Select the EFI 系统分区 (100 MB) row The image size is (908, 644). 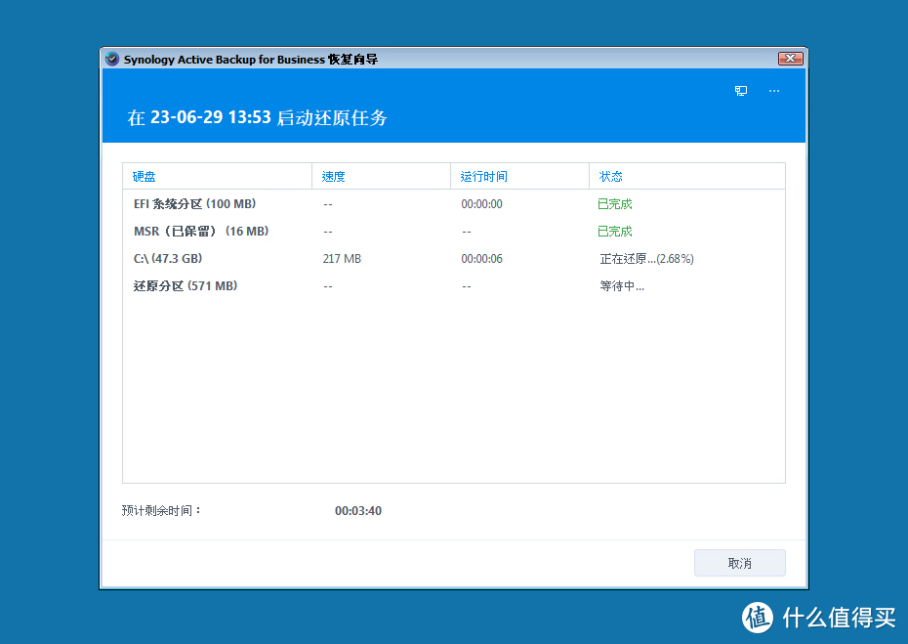(454, 204)
